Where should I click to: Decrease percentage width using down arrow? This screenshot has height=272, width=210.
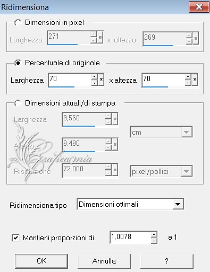(x=94, y=83)
